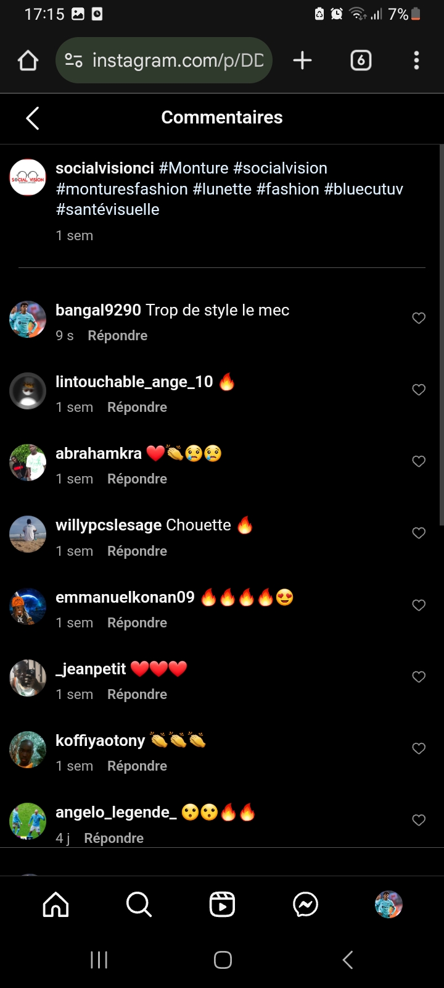Open Messenger direct messages

(x=305, y=905)
